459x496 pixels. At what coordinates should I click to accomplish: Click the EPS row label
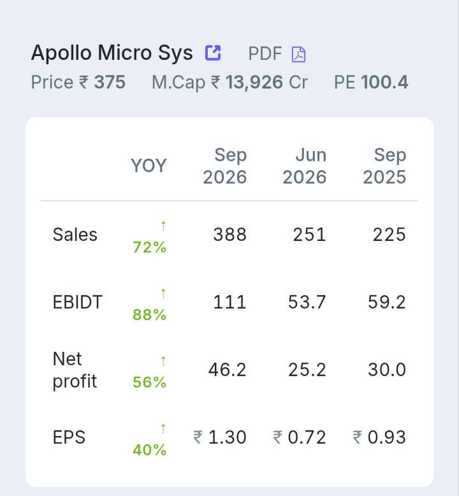(x=69, y=437)
